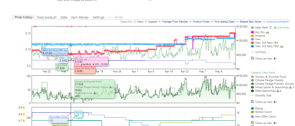Switch to the Track product tab
This screenshot has height=126, width=295.
(x=46, y=17)
